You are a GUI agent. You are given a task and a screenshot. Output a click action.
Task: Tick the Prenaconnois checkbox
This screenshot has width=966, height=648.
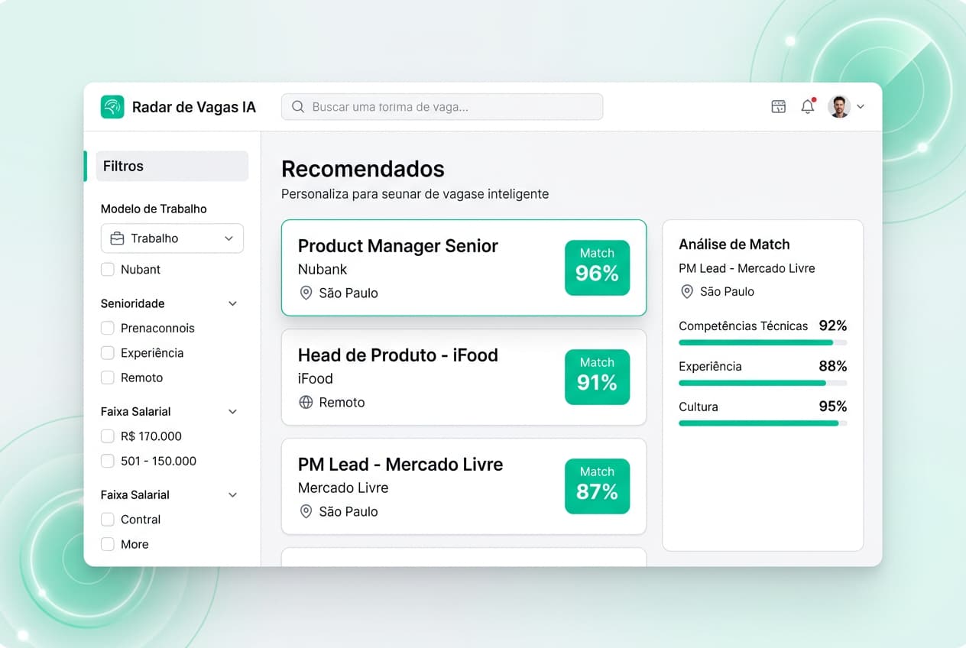[107, 328]
